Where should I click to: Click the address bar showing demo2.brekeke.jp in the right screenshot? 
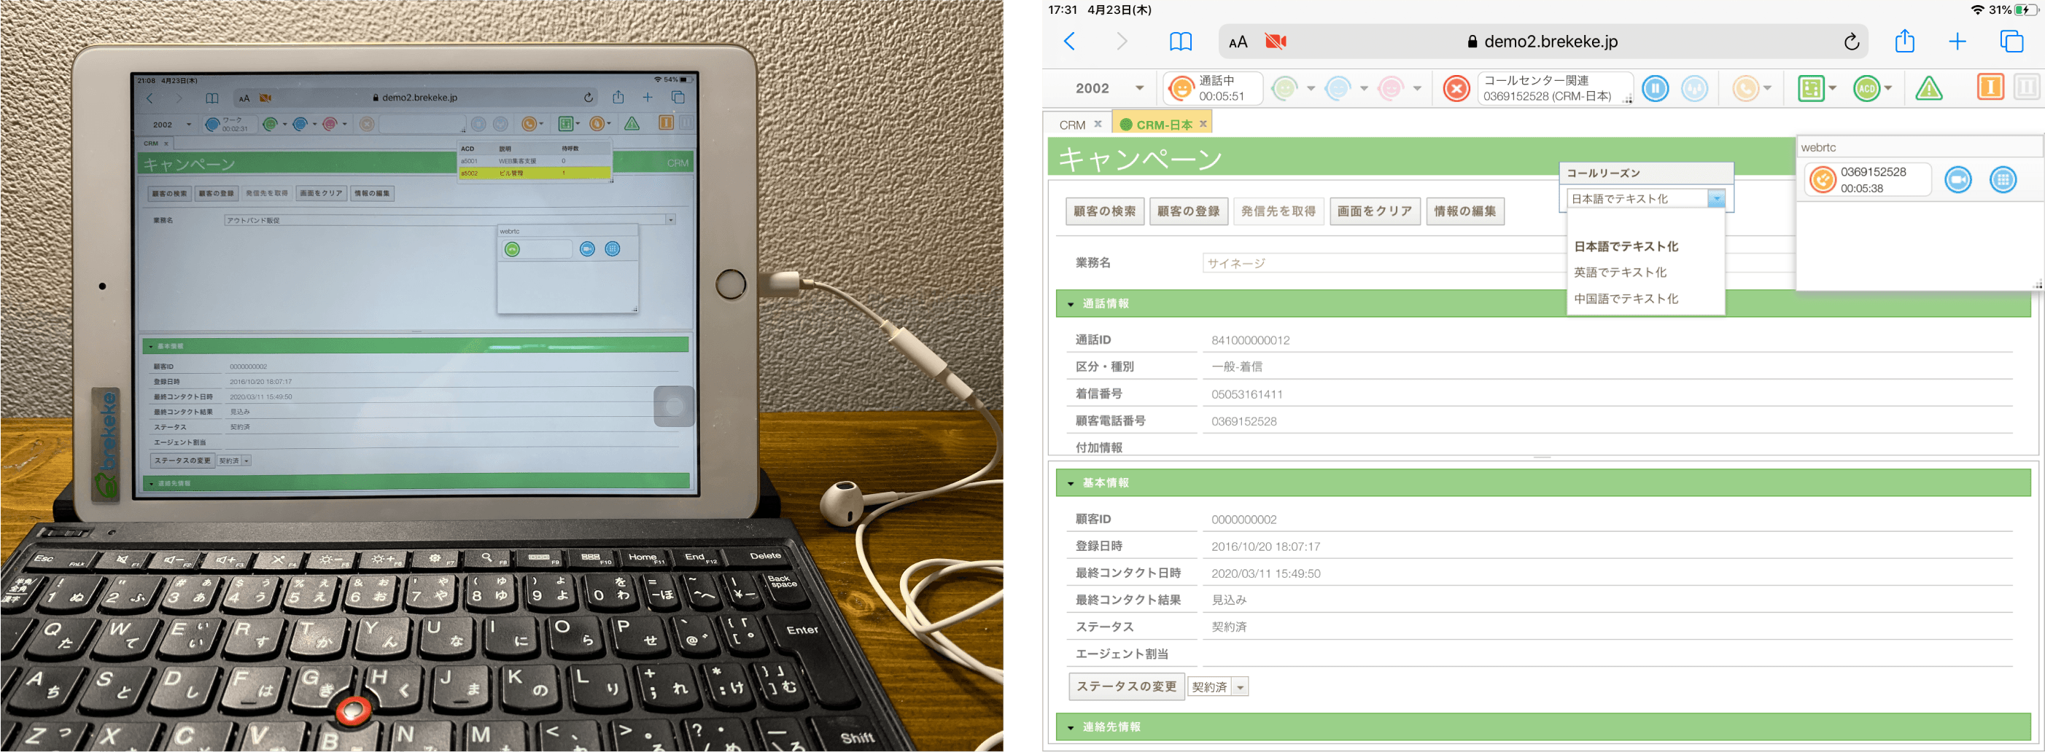[x=1543, y=42]
